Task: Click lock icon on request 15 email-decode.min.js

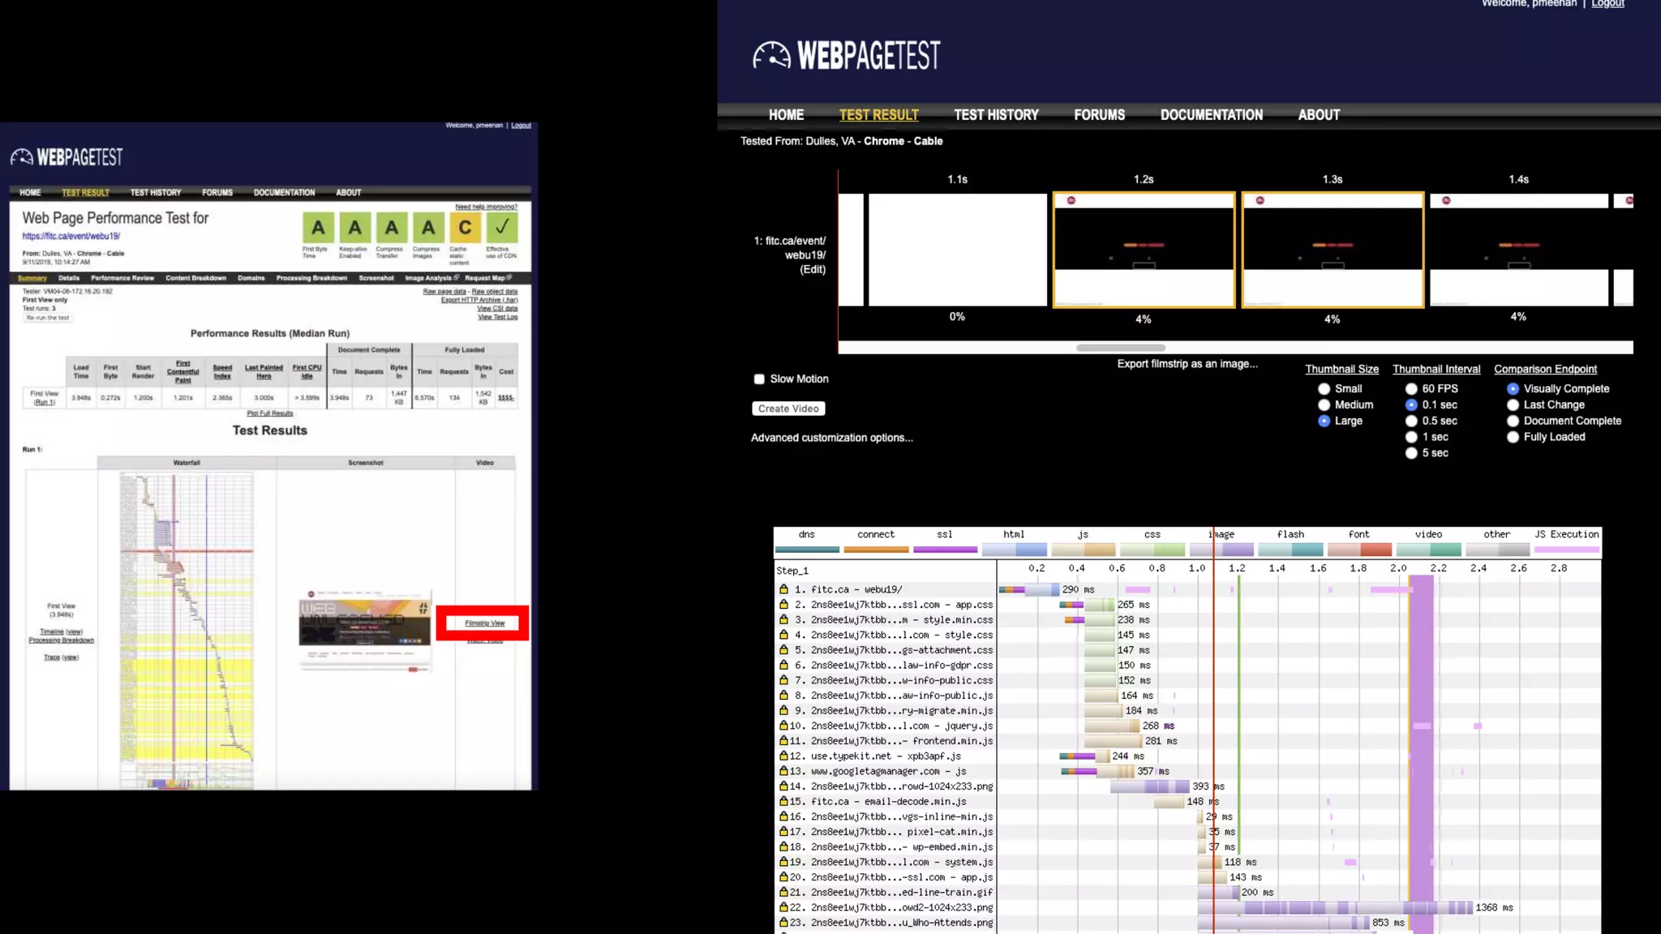Action: click(783, 801)
